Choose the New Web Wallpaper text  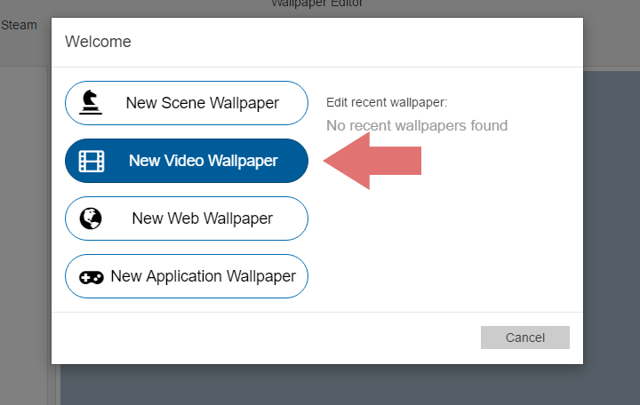(x=202, y=218)
